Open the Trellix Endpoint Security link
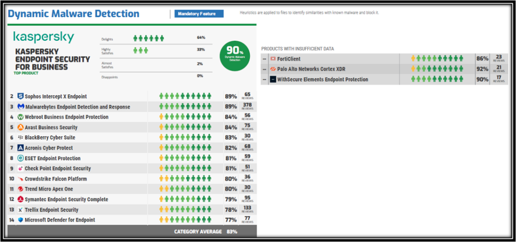516x242 pixels. coord(51,210)
